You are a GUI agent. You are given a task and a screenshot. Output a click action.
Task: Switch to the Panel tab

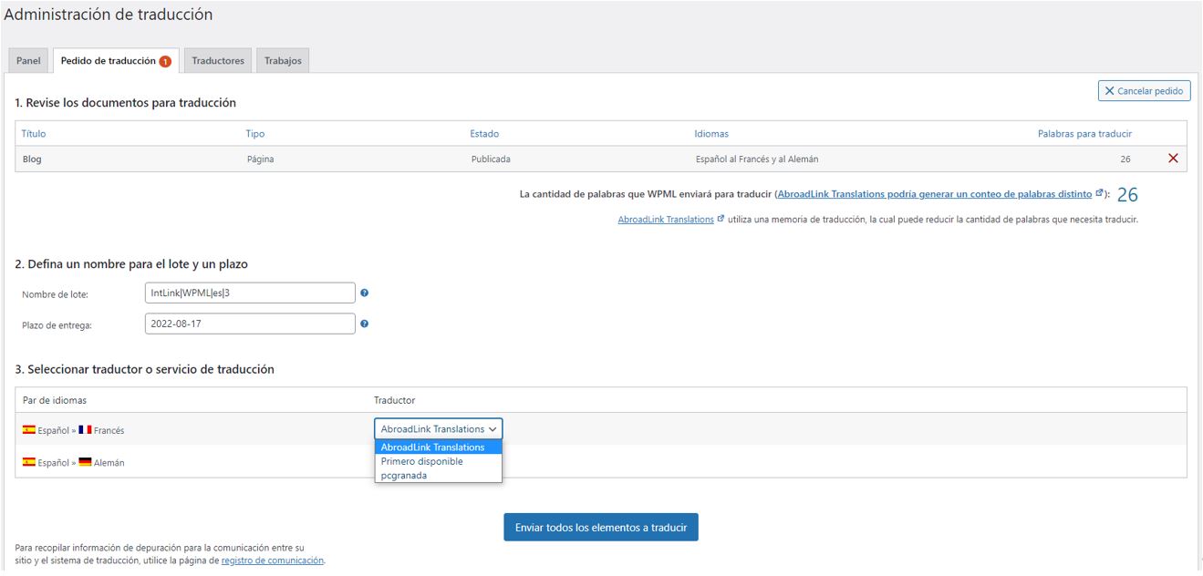[x=28, y=61]
